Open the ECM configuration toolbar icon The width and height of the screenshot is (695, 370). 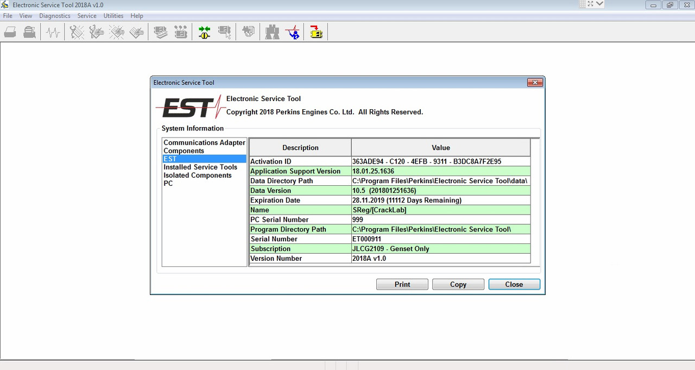pyautogui.click(x=181, y=33)
